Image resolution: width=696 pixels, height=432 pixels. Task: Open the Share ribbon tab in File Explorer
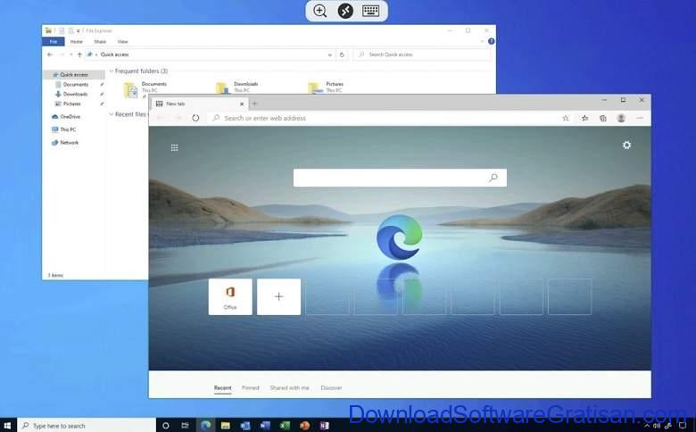100,42
